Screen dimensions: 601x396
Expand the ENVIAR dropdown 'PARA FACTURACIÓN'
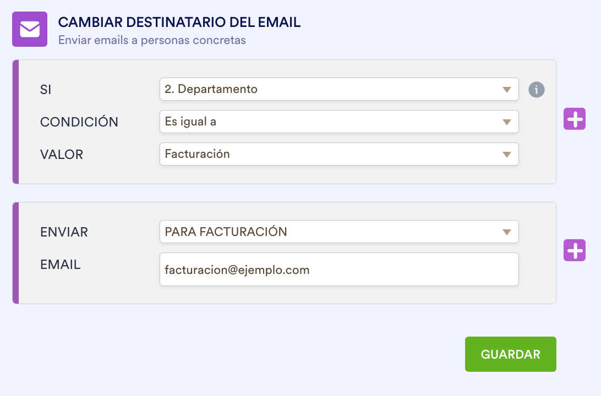[338, 232]
